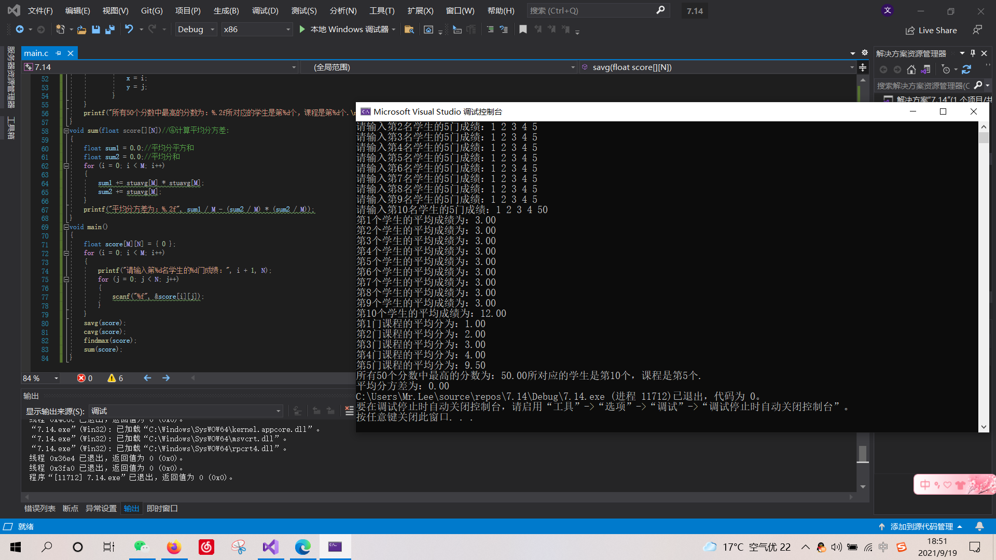Switch to the 错误列表 tab
This screenshot has width=996, height=560.
[39, 508]
